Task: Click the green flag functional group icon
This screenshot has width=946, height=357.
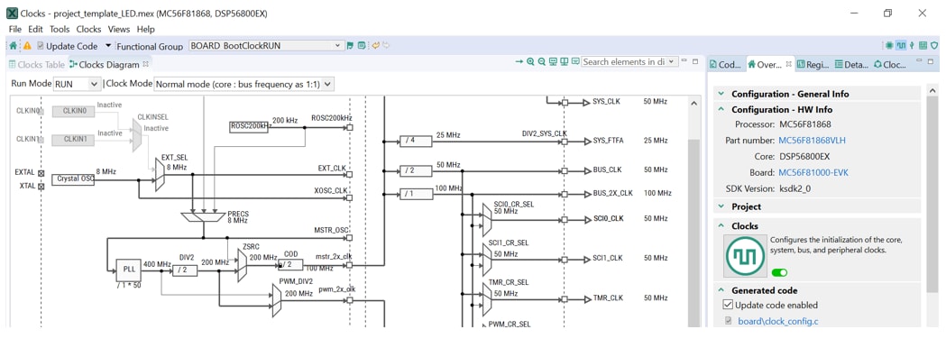Action: 350,46
